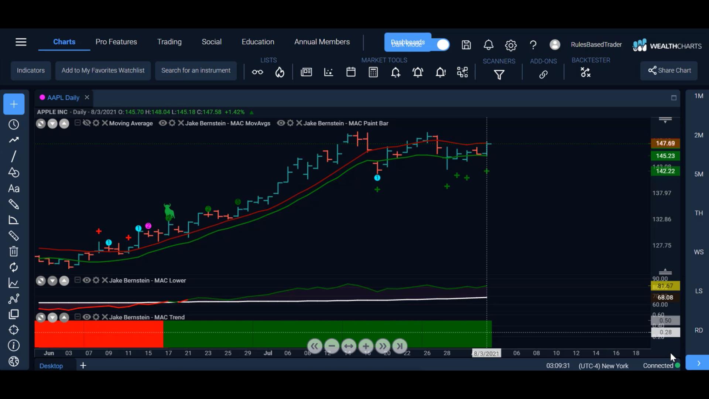Move MAC Lower pane up
Viewport: 709px width, 399px height.
(64, 281)
